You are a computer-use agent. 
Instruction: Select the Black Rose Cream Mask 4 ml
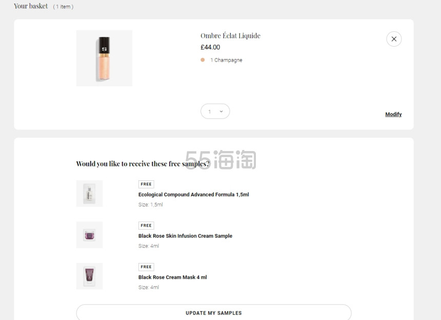[x=172, y=277]
